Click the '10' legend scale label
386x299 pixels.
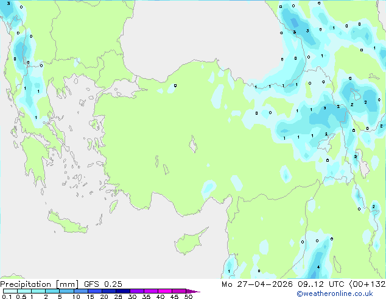[76, 297]
